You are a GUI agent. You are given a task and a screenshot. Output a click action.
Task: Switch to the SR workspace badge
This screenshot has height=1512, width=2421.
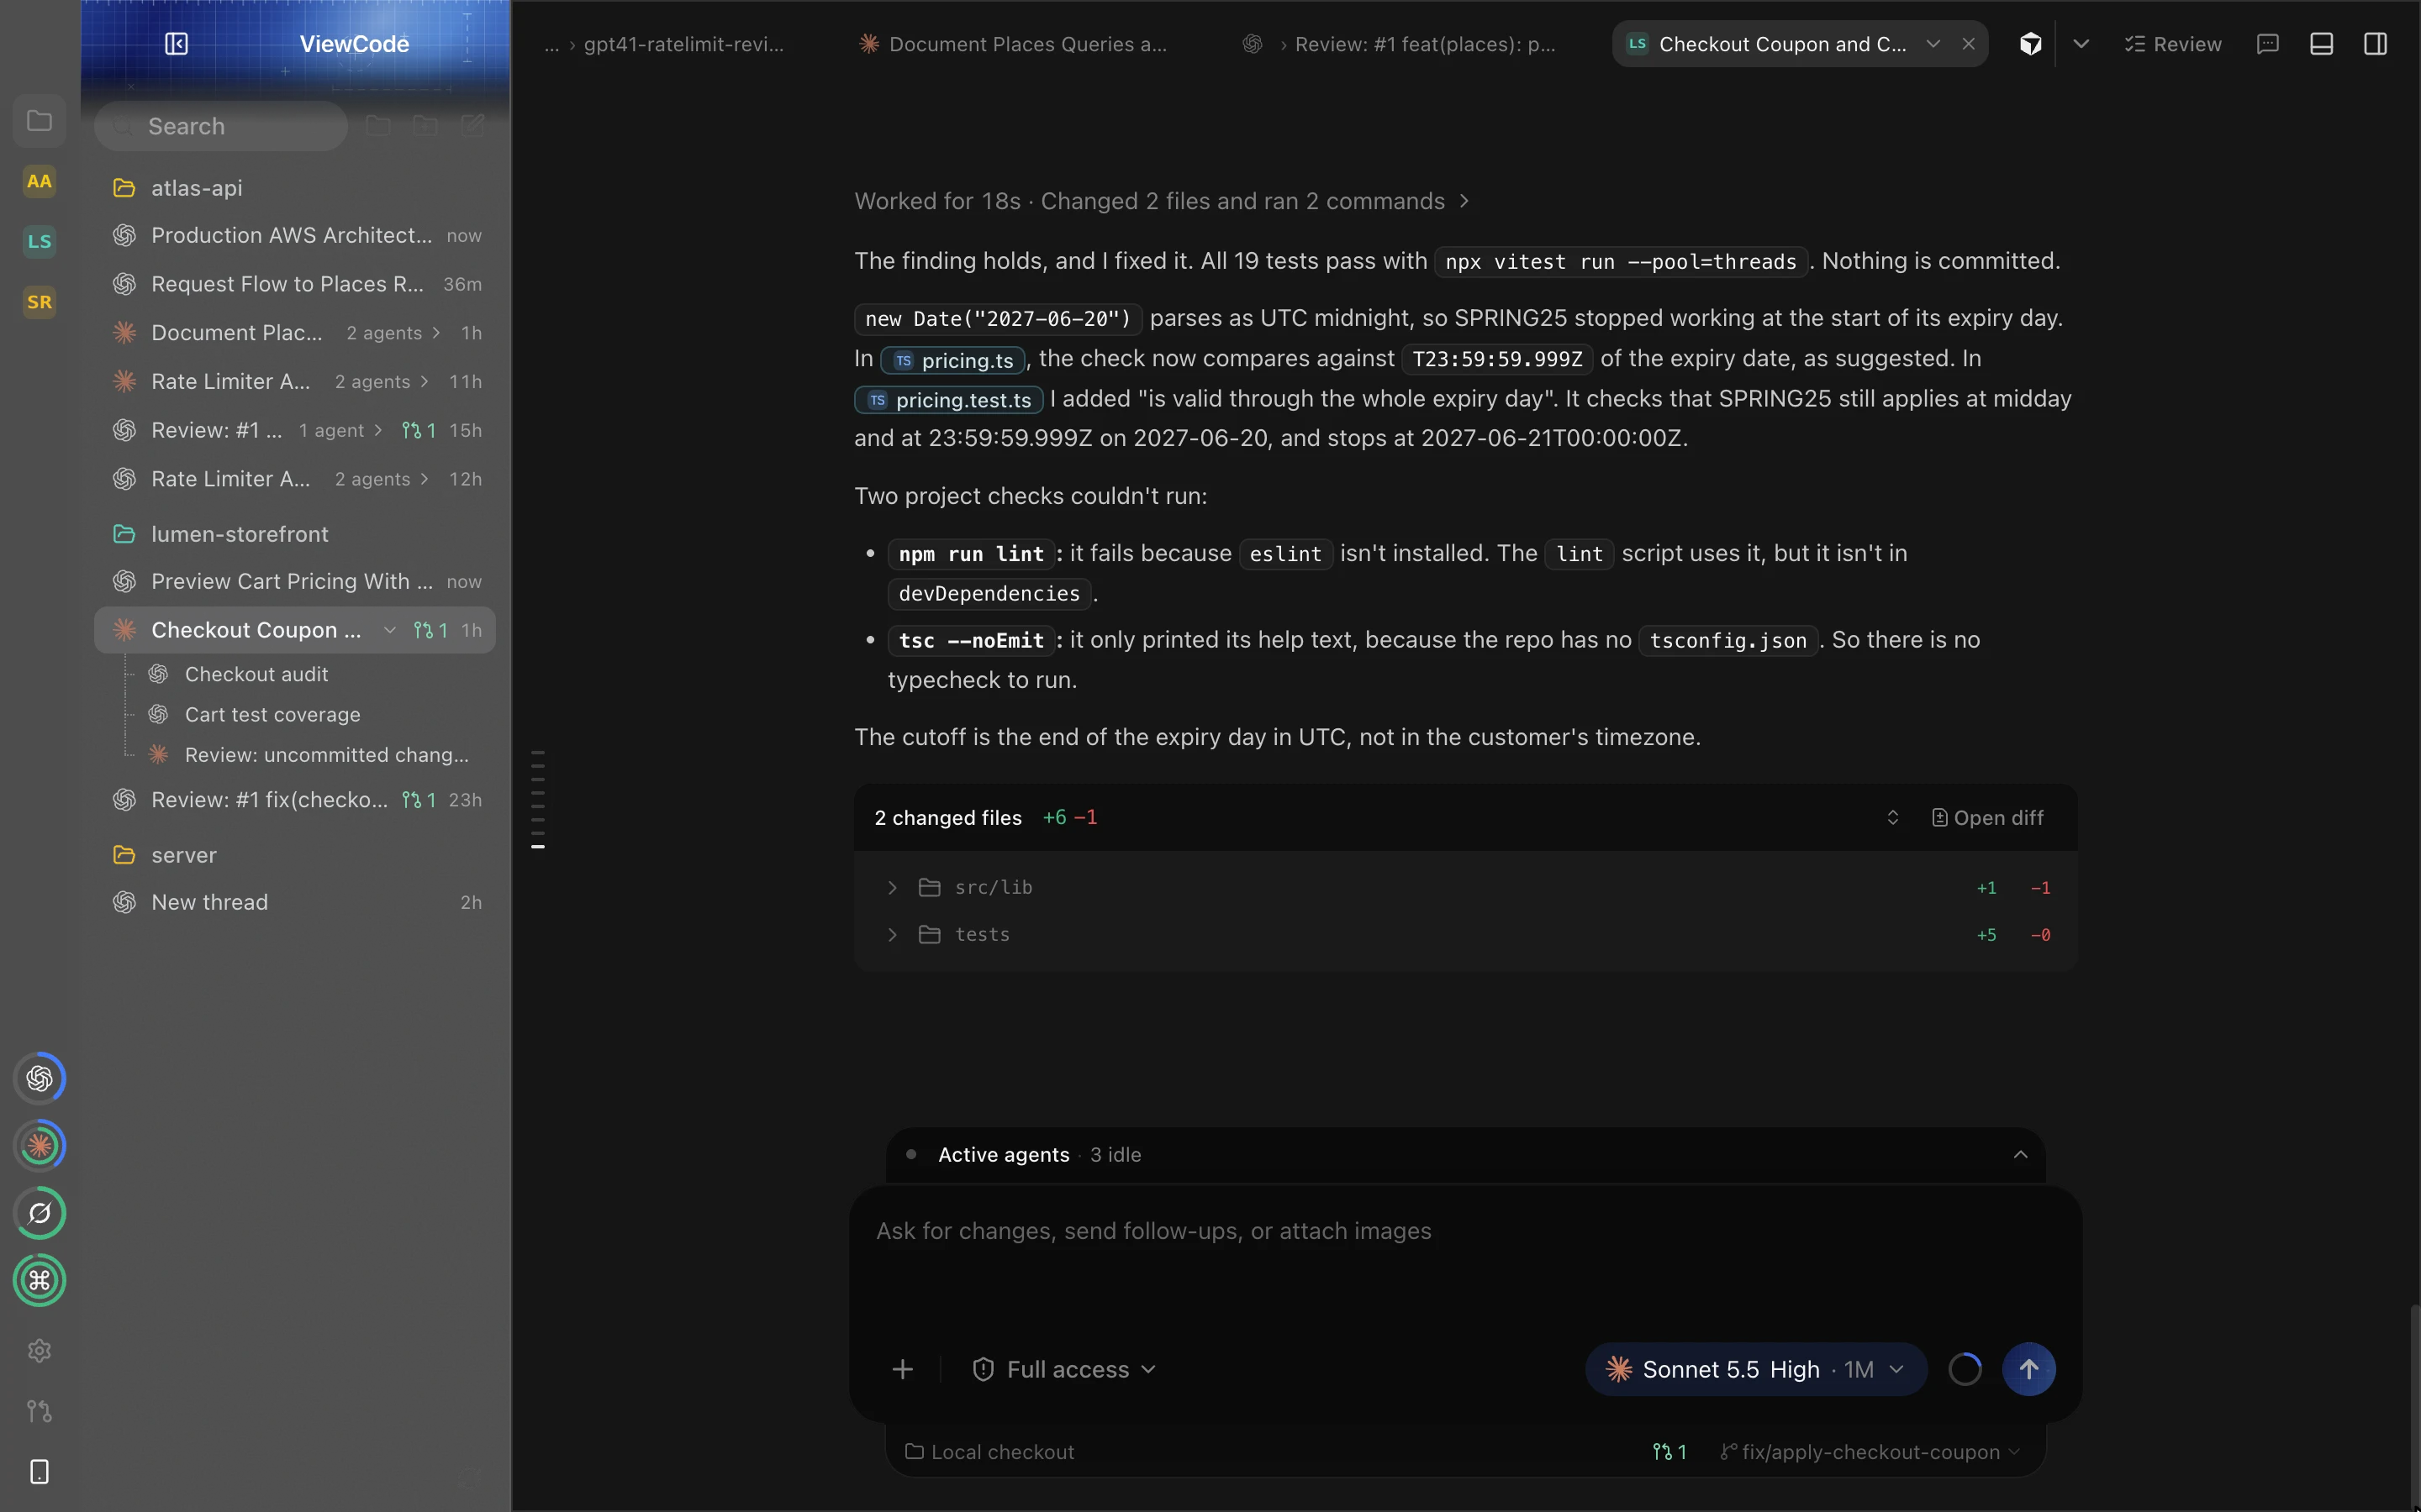pos(39,302)
